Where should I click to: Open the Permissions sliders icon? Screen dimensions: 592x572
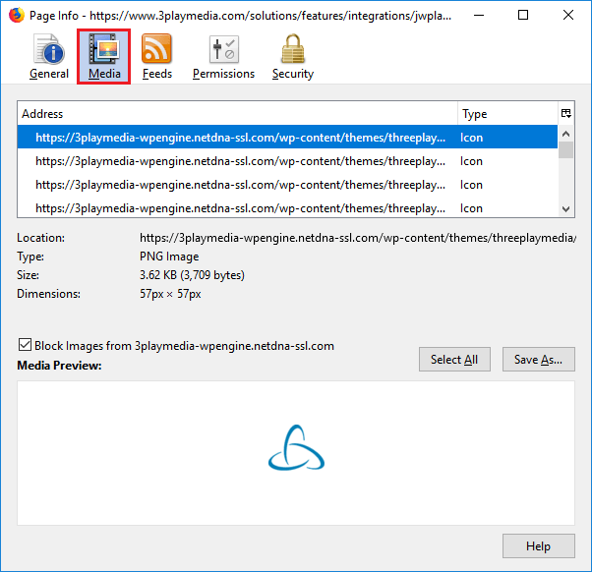tap(223, 49)
